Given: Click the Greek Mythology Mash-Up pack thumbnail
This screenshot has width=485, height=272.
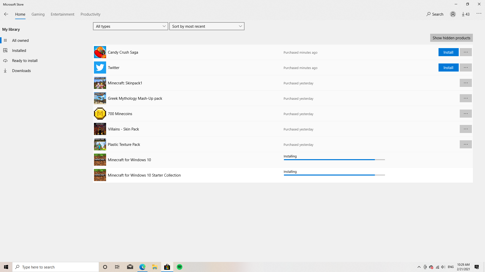Looking at the screenshot, I should (x=100, y=98).
